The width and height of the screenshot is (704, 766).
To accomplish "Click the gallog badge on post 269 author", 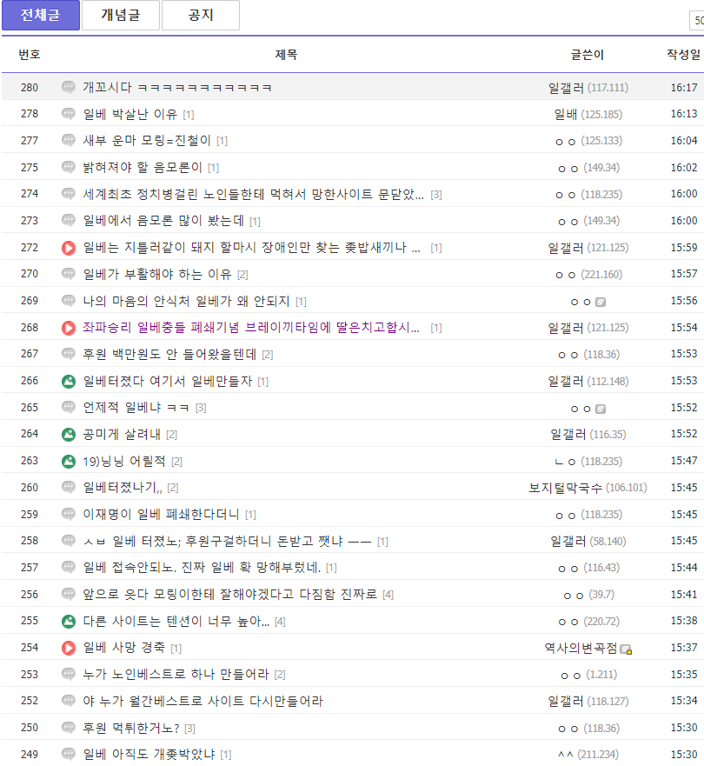I will click(x=601, y=302).
